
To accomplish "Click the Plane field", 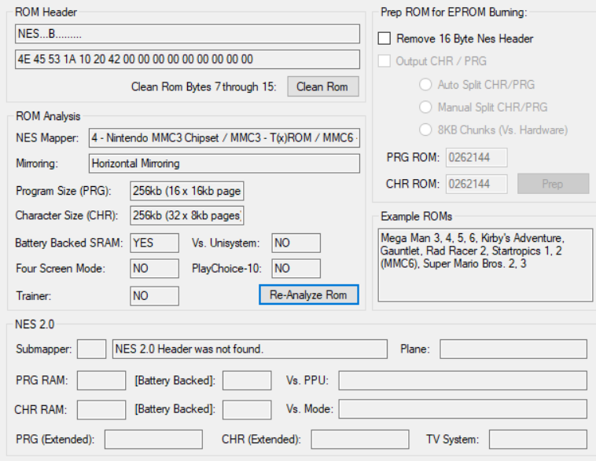I will pyautogui.click(x=513, y=349).
